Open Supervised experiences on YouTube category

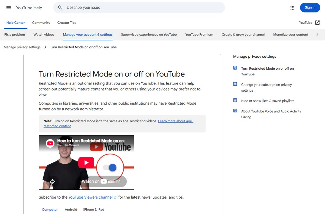pos(149,35)
